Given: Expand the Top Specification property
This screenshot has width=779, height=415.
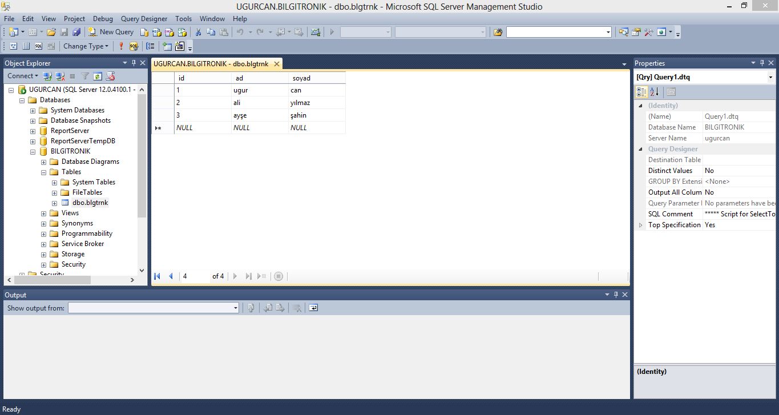Looking at the screenshot, I should tap(640, 225).
